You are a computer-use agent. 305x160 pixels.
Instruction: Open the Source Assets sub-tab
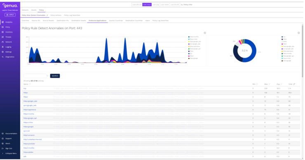(48, 21)
